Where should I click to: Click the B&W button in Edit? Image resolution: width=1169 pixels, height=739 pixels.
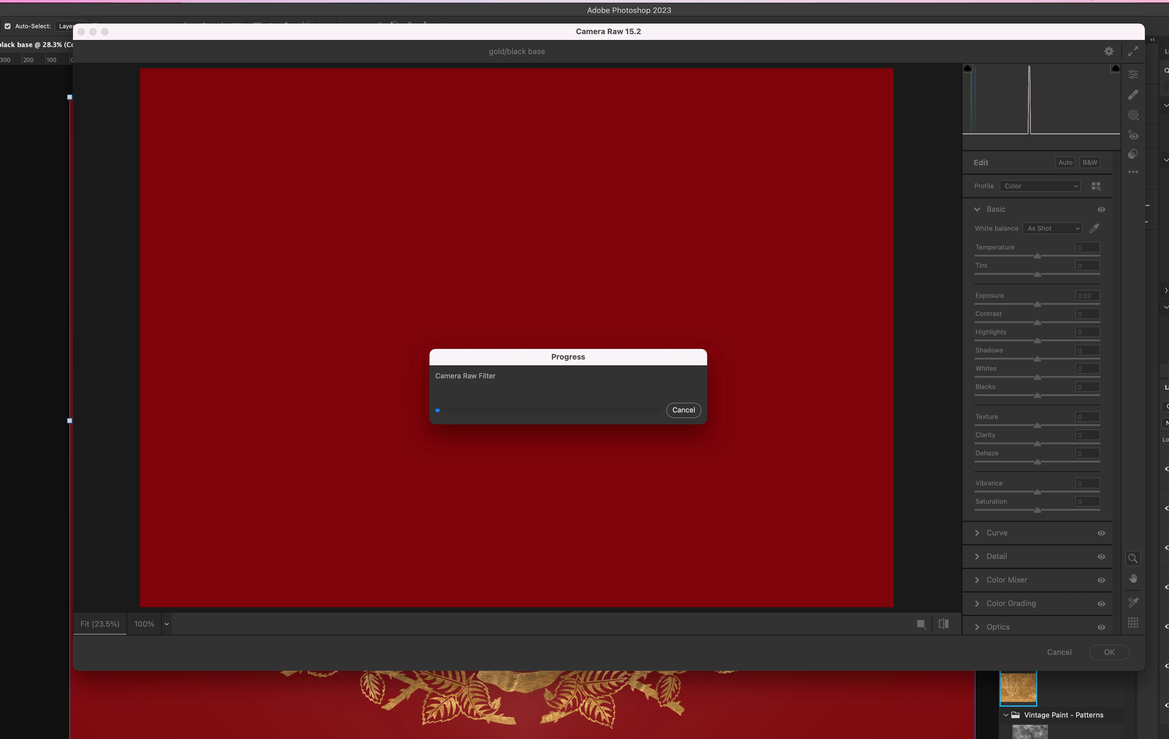[1089, 163]
